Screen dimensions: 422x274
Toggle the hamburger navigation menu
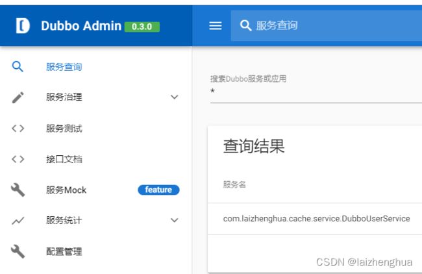tap(216, 26)
